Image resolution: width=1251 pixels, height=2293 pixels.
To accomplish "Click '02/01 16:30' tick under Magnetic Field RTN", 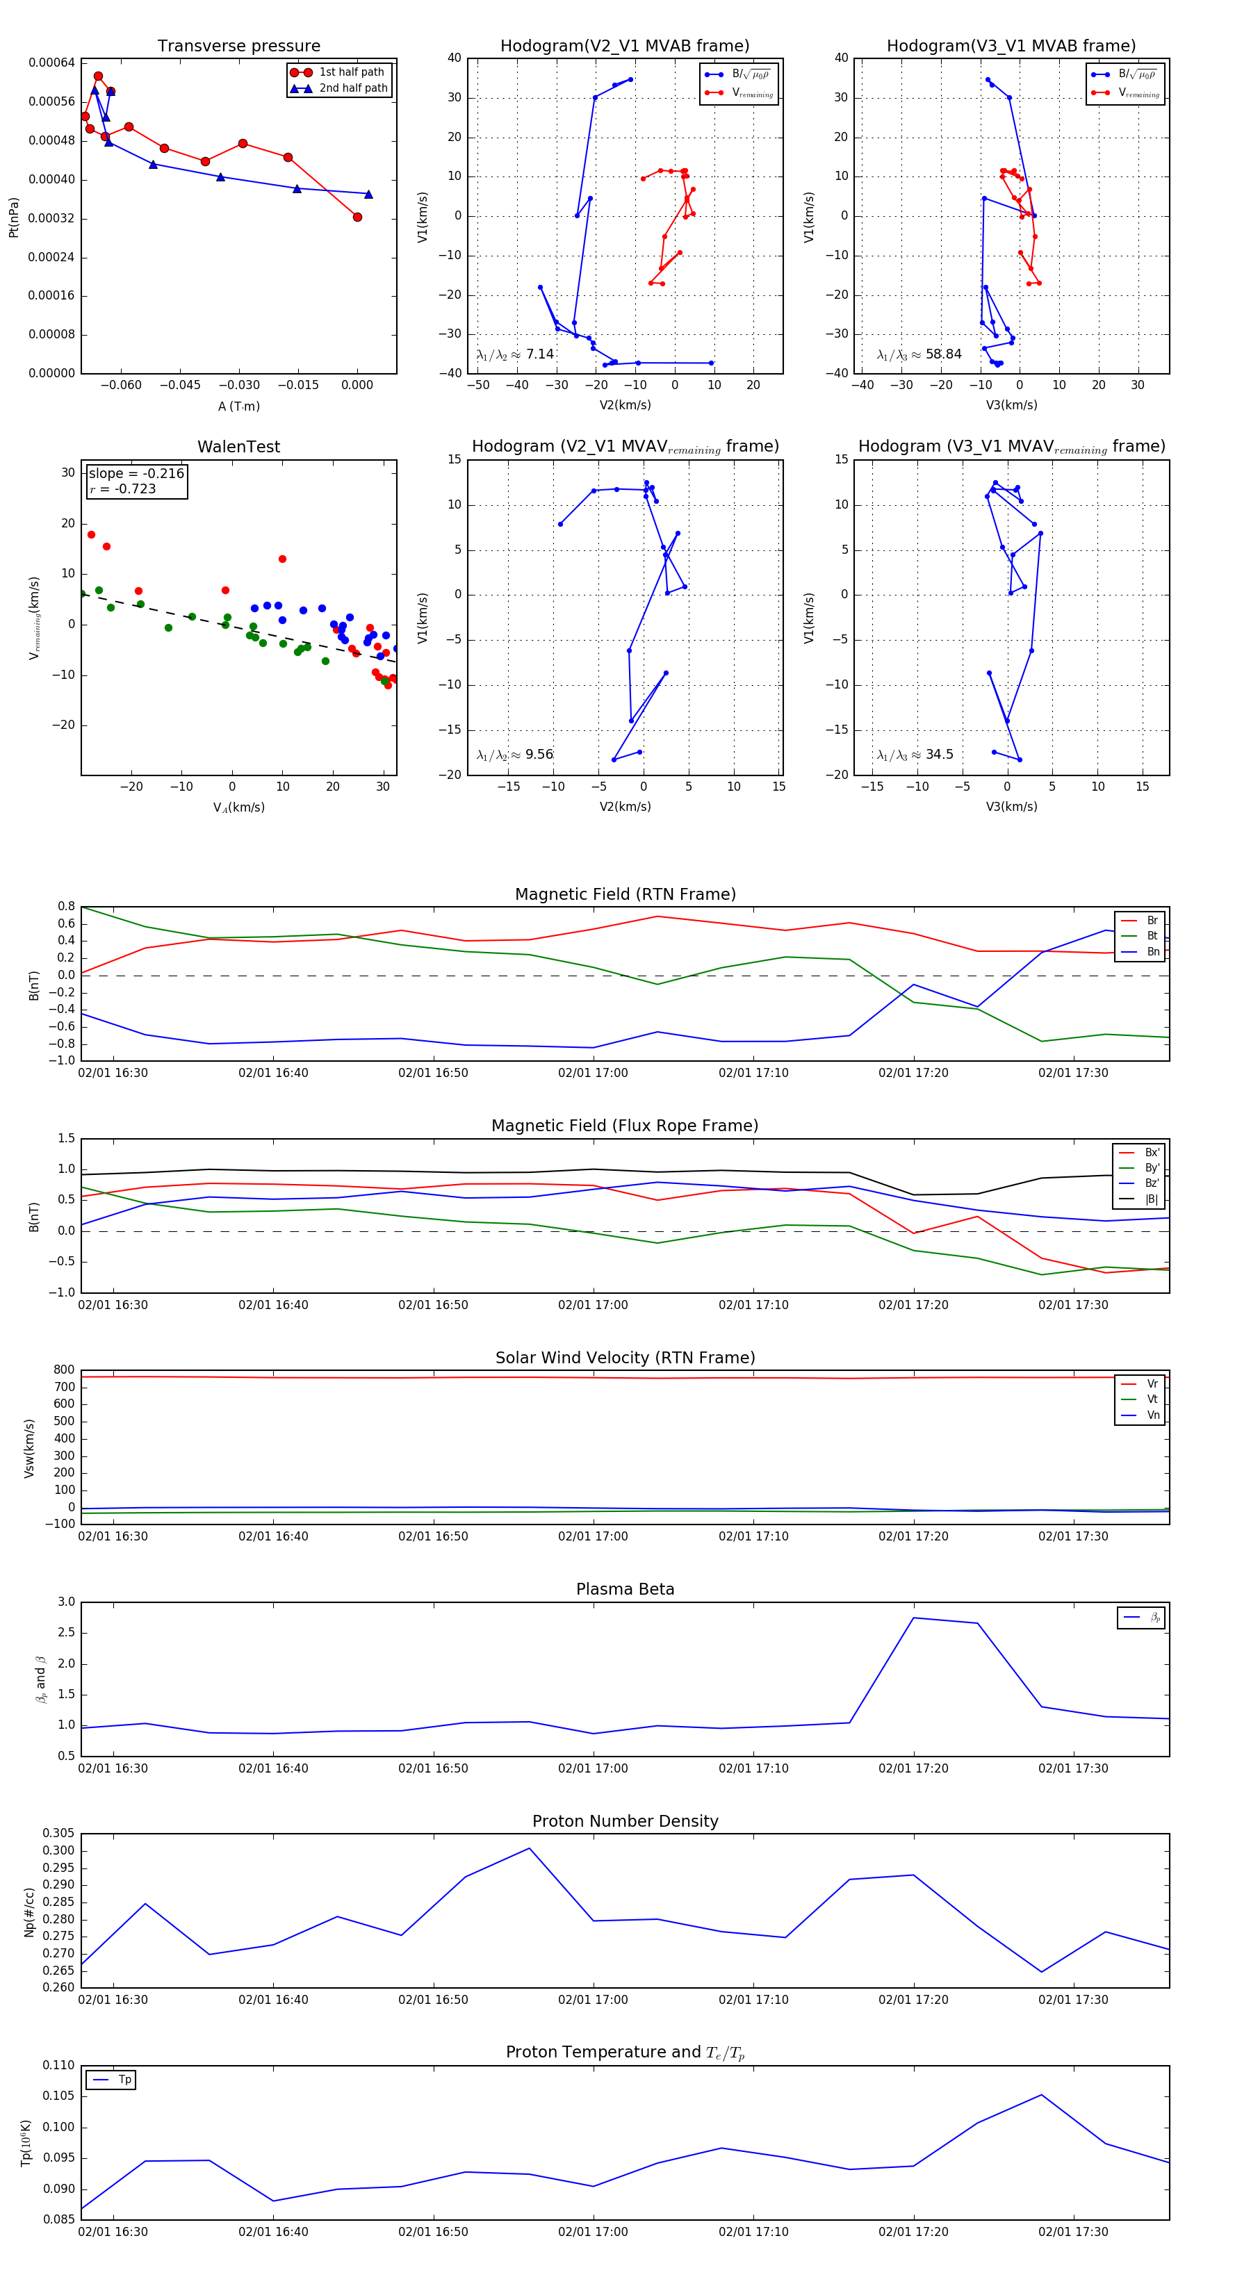I will [113, 1074].
